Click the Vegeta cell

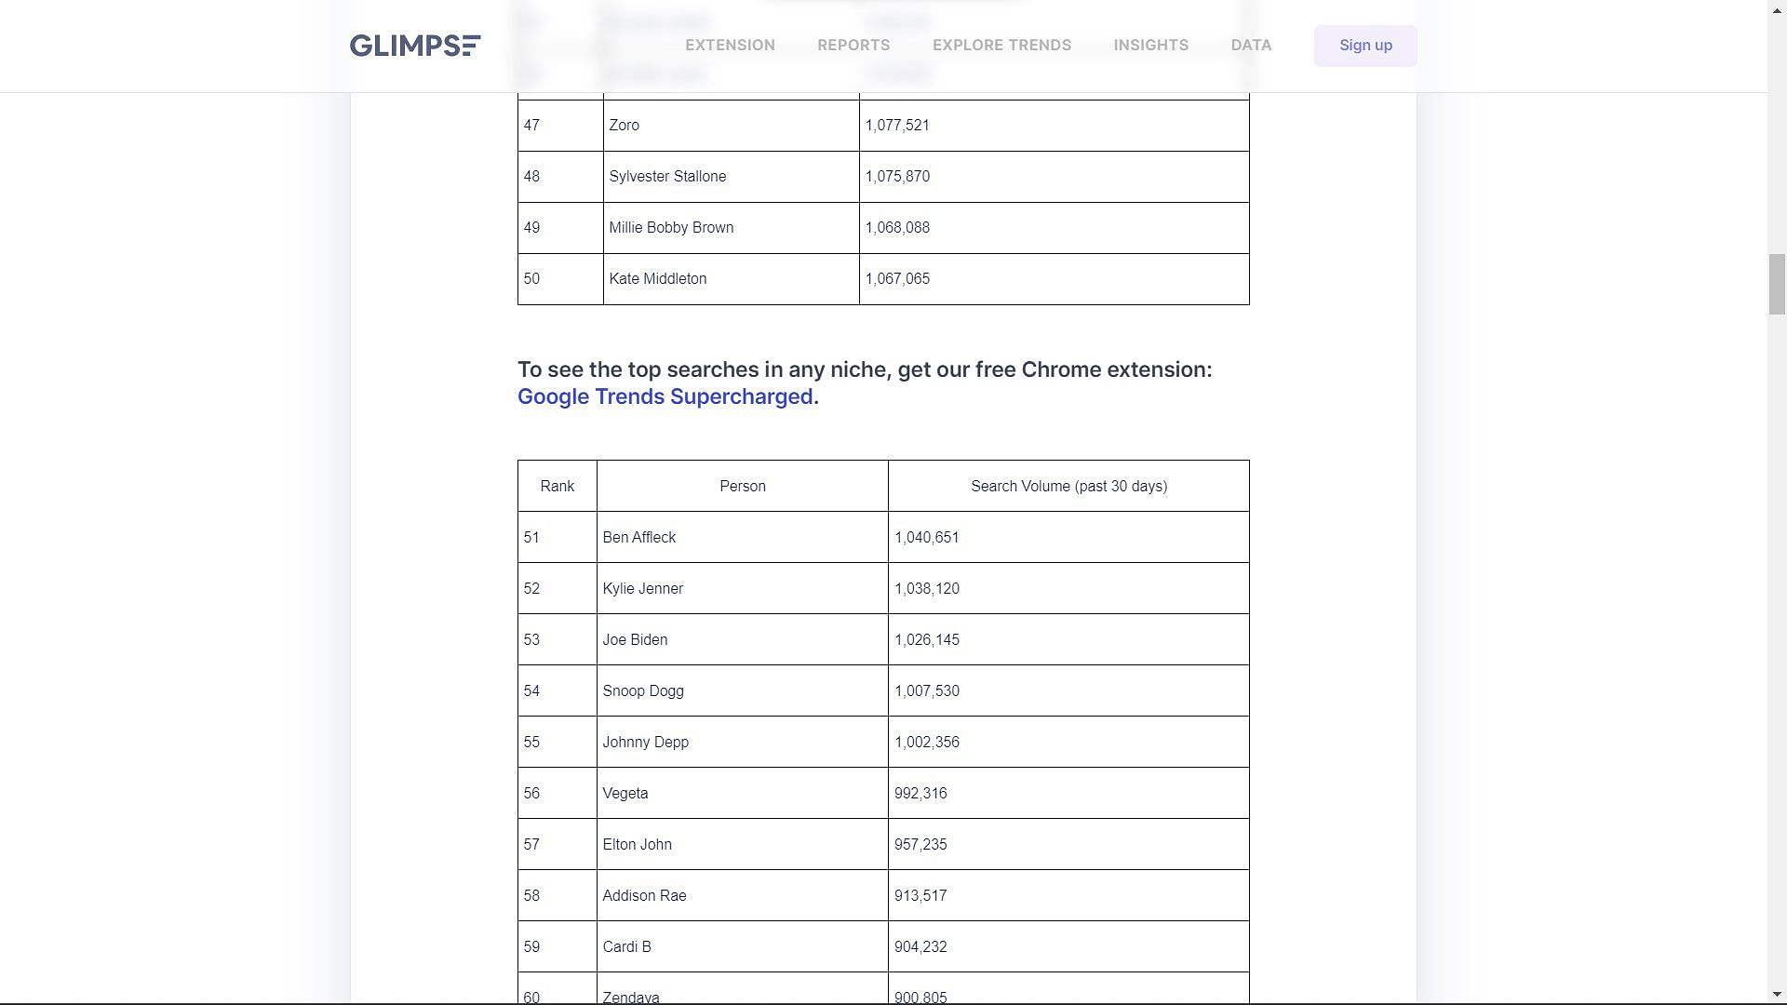pos(743,793)
